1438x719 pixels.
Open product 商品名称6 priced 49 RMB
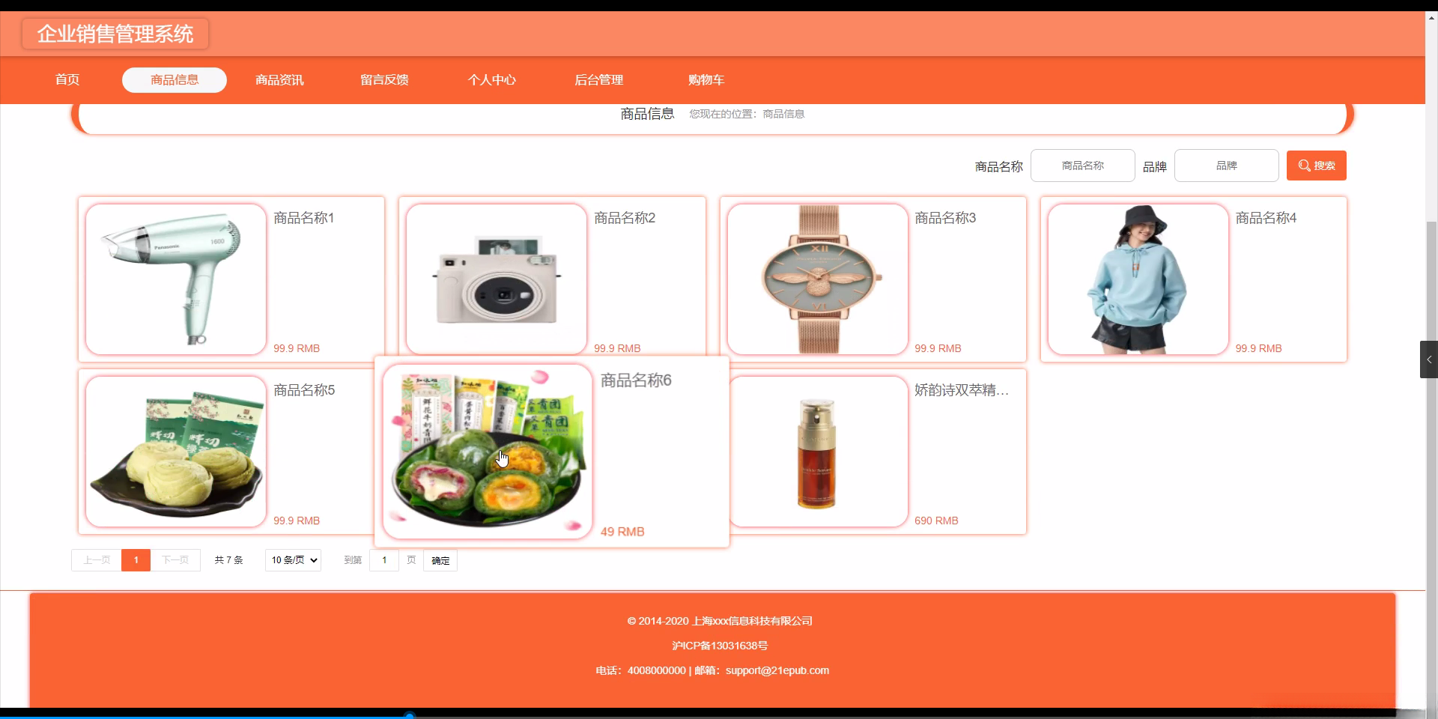pyautogui.click(x=552, y=449)
